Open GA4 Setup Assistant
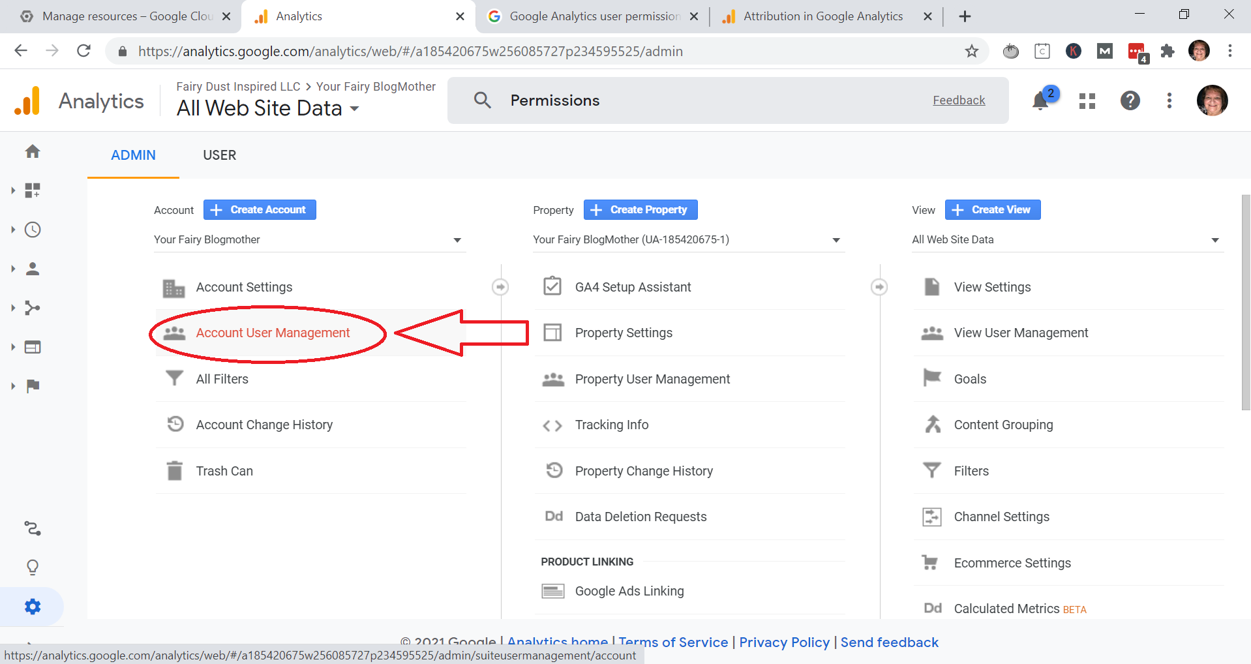Image resolution: width=1251 pixels, height=664 pixels. (x=633, y=287)
